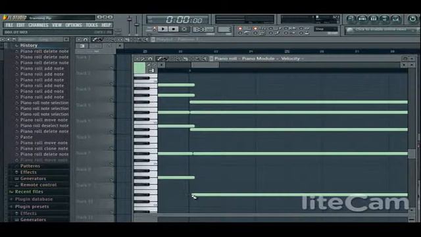The height and width of the screenshot is (237, 421).
Task: Open the FILE menu
Action: click(9, 25)
